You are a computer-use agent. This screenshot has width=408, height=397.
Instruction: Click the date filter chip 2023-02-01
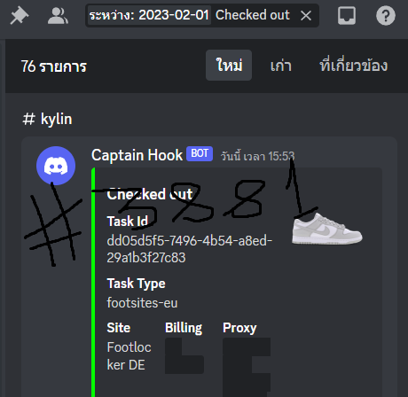pos(149,15)
